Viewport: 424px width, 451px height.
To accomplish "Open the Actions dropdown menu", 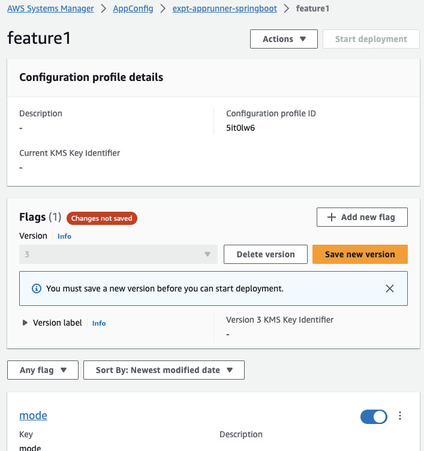I will click(x=284, y=39).
